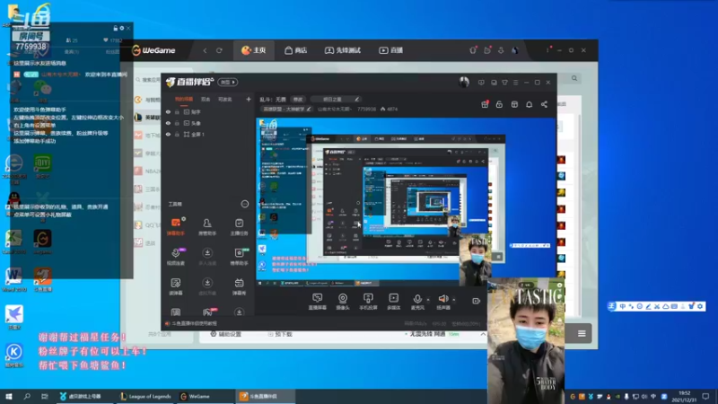Open the 斗鱼直播伴侣 usage tutorial link
The width and height of the screenshot is (718, 404).
point(191,323)
